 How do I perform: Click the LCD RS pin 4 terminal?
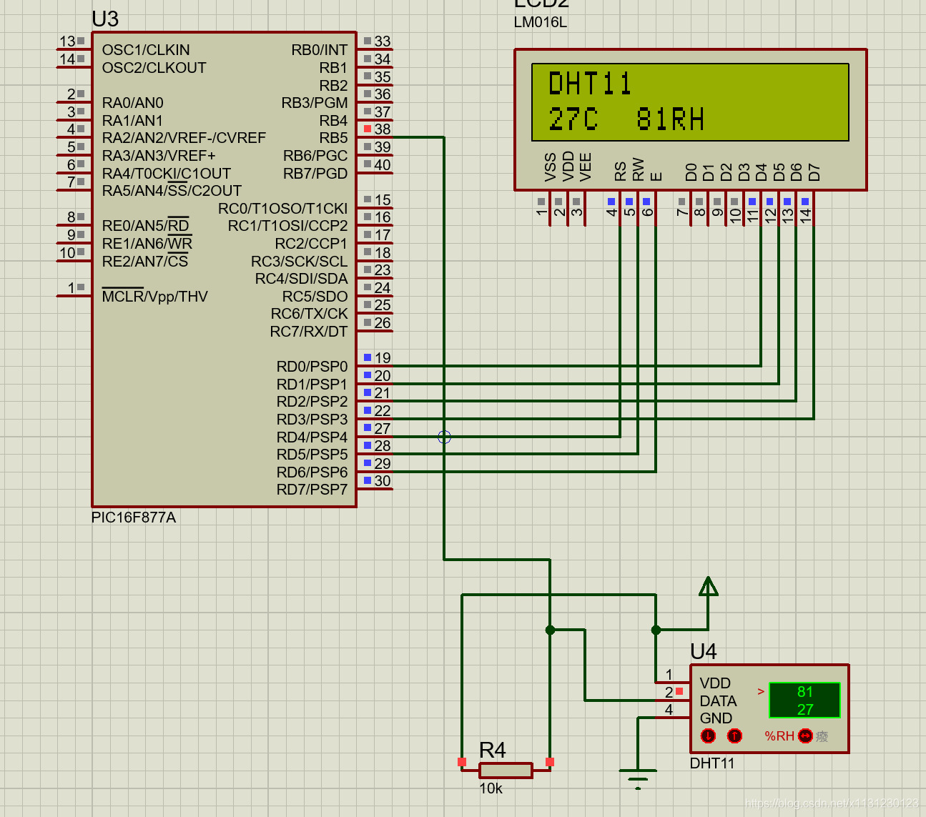(611, 209)
